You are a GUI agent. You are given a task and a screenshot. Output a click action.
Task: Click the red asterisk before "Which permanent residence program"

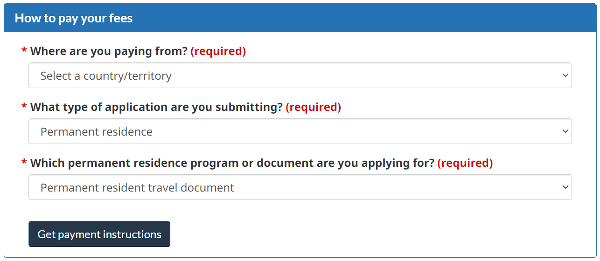(x=24, y=163)
